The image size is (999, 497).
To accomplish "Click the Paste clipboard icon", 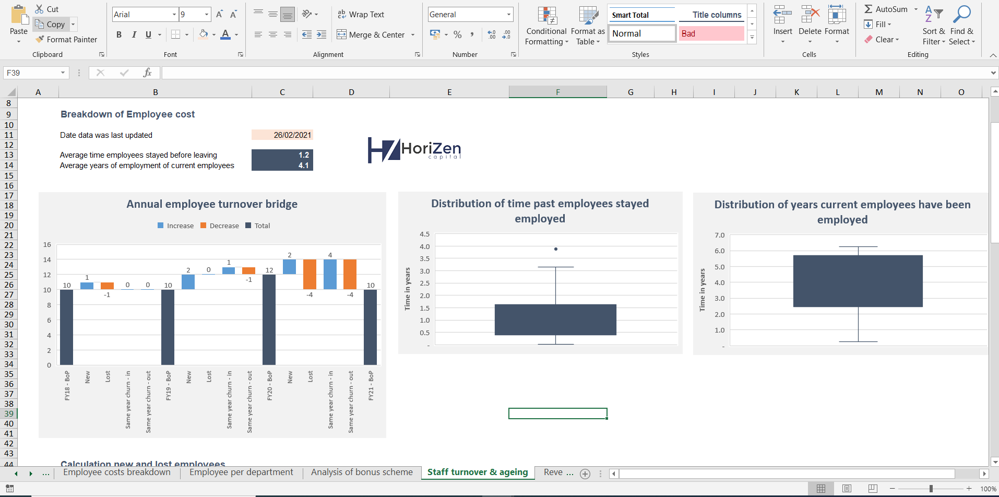I will (x=19, y=15).
